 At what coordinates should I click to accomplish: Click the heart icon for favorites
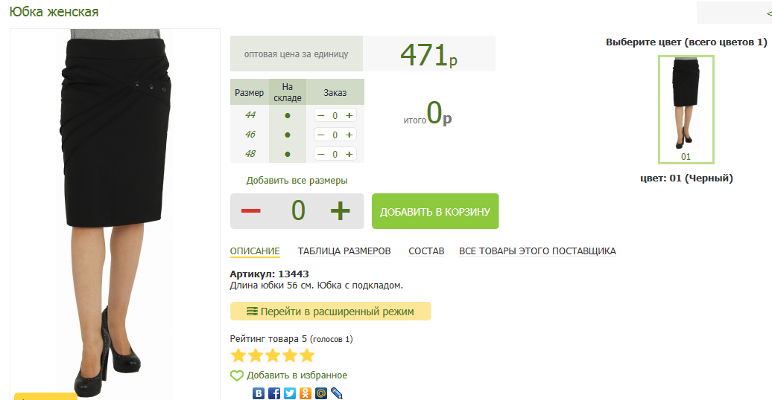(x=237, y=375)
